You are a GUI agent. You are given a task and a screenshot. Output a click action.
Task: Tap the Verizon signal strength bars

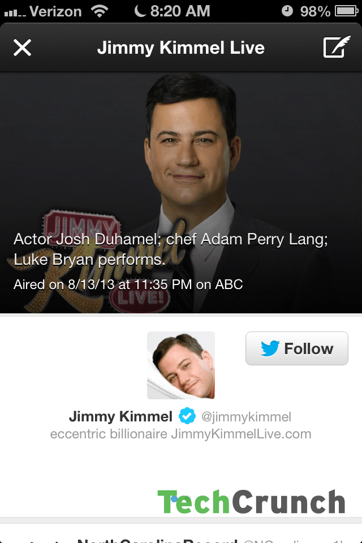tap(15, 13)
